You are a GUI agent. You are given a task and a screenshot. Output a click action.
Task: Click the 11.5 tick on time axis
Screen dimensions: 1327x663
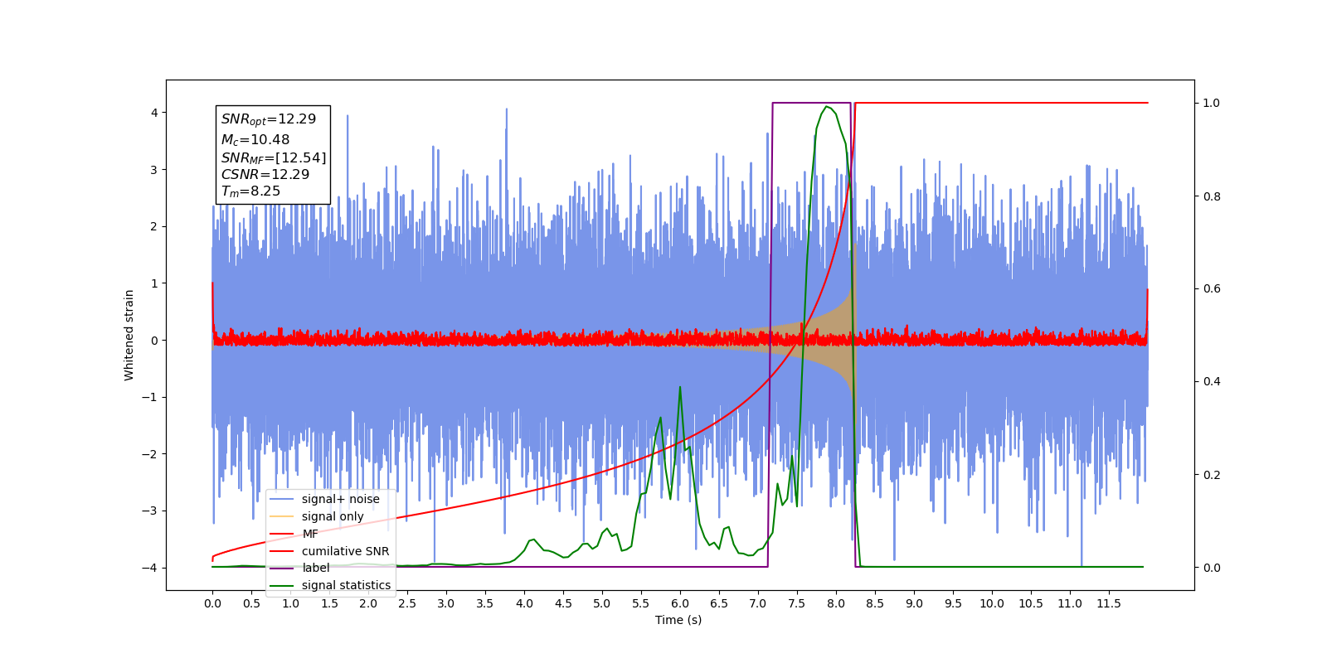[x=1109, y=603]
